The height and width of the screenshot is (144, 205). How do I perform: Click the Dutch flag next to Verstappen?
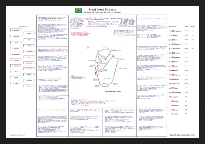173,31
